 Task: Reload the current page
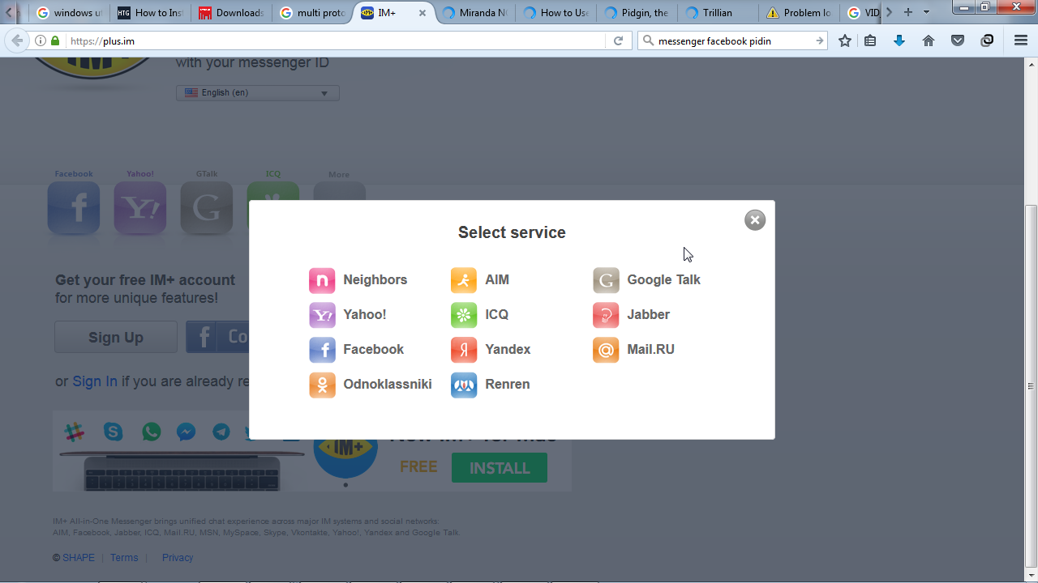(618, 40)
